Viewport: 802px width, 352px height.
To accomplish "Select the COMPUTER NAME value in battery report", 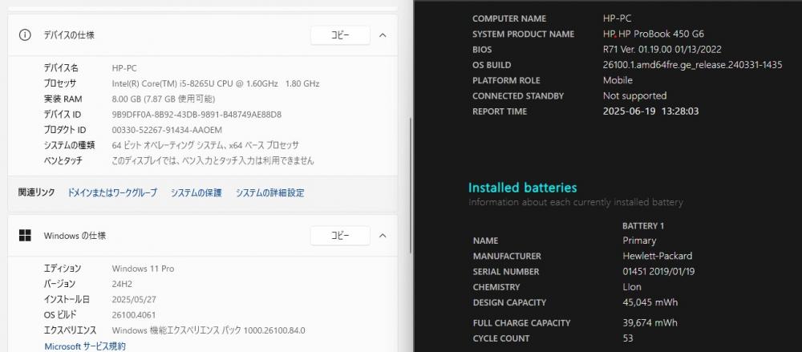I will [617, 18].
